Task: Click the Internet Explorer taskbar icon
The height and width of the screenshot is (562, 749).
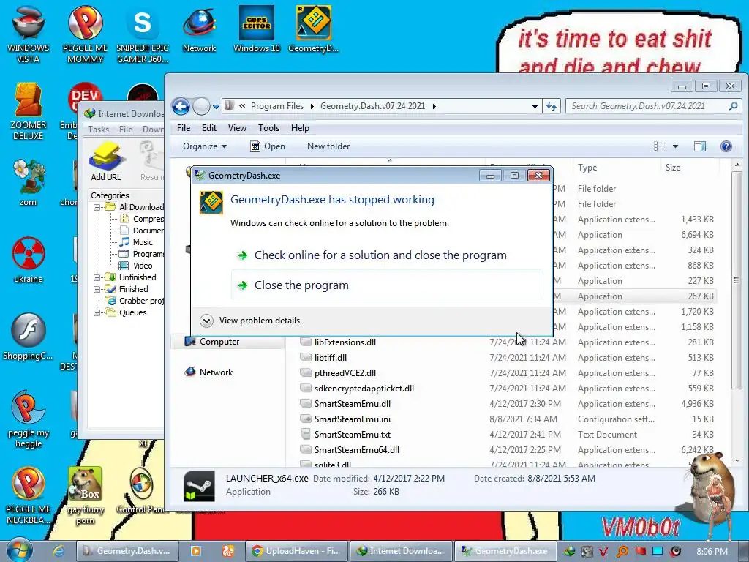Action: tap(59, 551)
